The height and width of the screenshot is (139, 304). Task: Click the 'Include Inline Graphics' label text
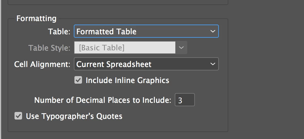tap(127, 80)
